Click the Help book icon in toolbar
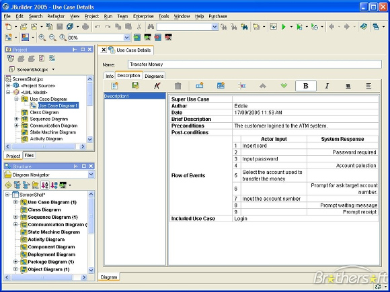Screen dimensions: 390x292 364,26
